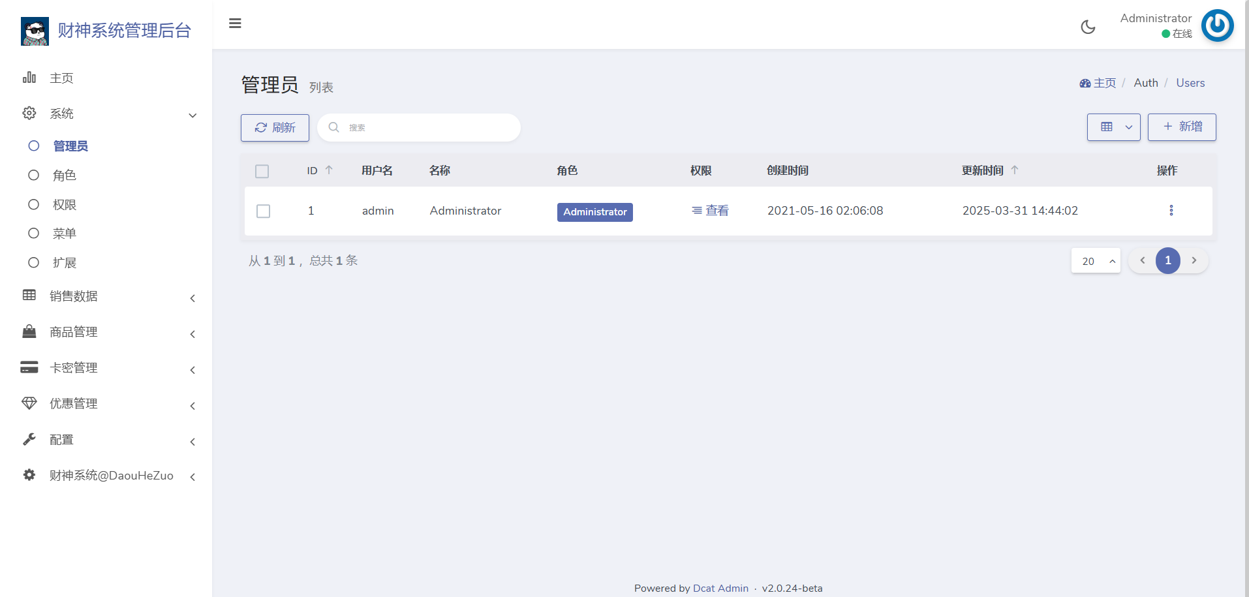Click the Administrator power avatar icon
The width and height of the screenshot is (1249, 597).
[1217, 25]
